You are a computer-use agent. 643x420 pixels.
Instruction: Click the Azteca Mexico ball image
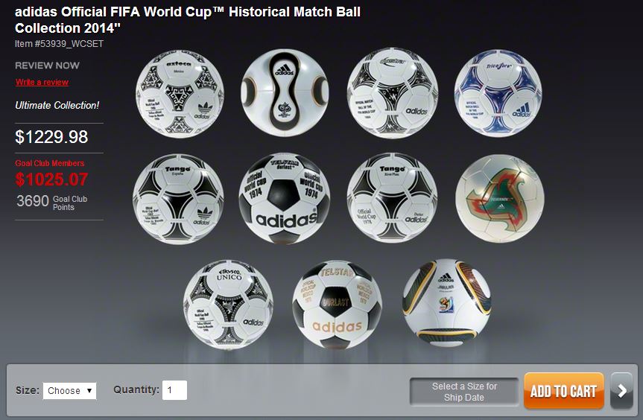click(x=180, y=94)
